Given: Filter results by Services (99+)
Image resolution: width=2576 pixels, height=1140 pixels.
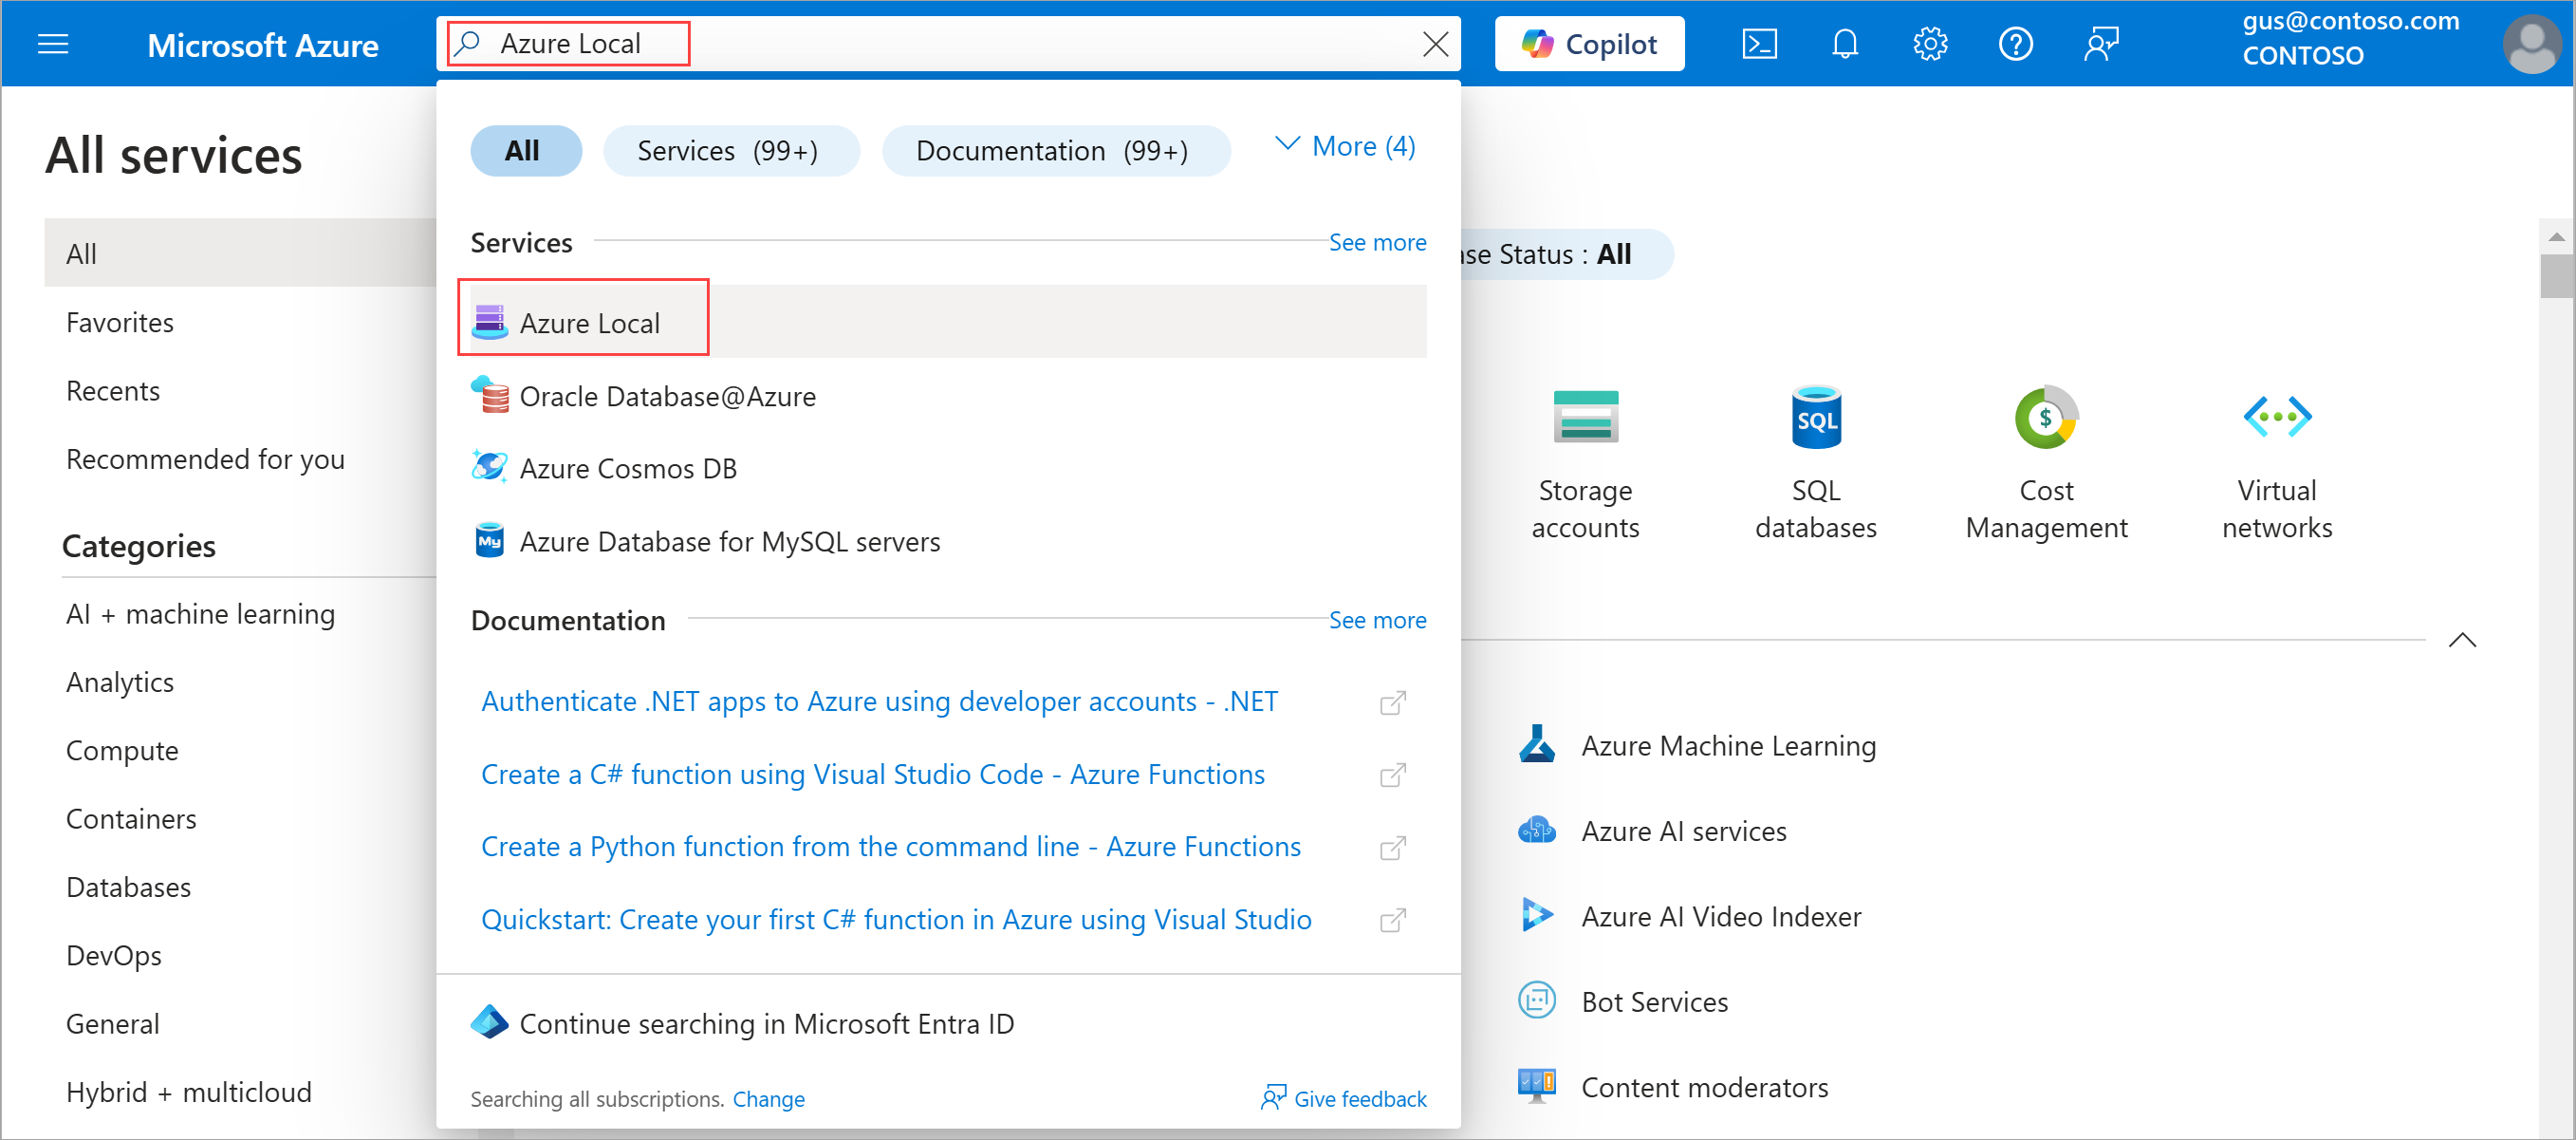Looking at the screenshot, I should [x=730, y=151].
